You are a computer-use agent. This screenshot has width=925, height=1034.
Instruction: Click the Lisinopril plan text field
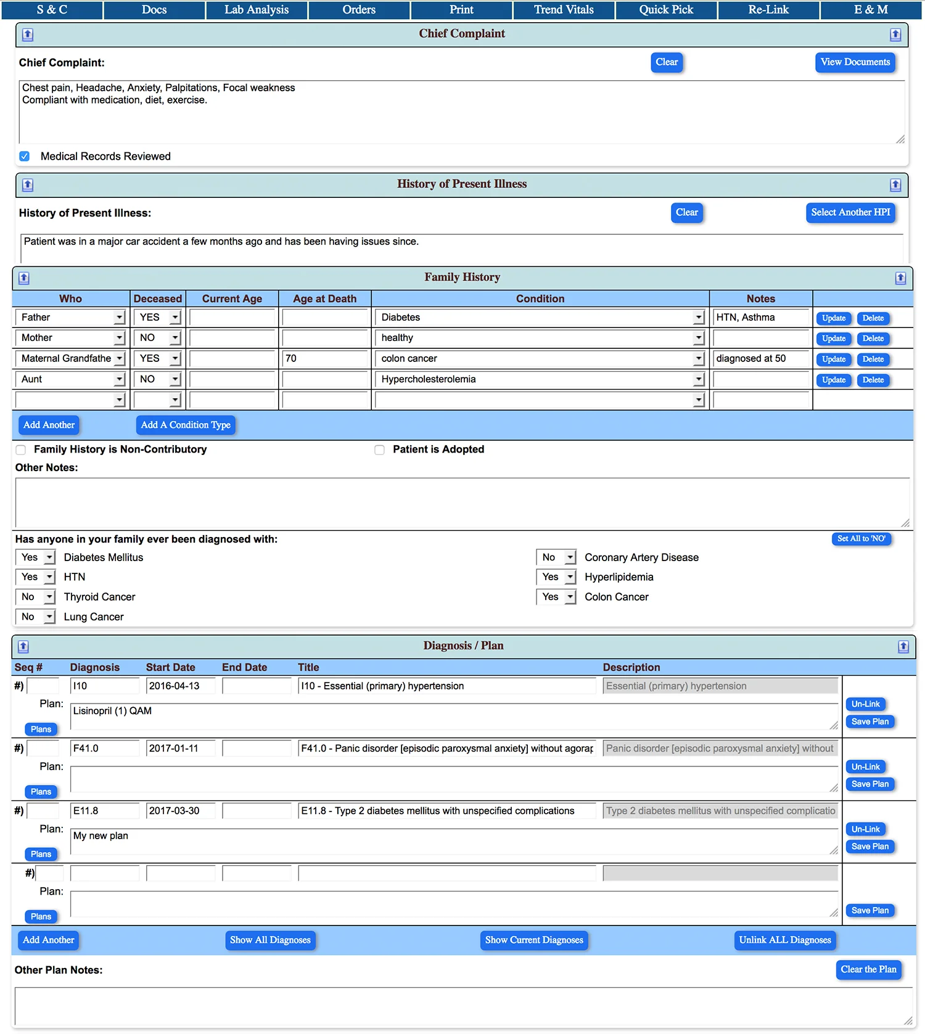click(454, 717)
